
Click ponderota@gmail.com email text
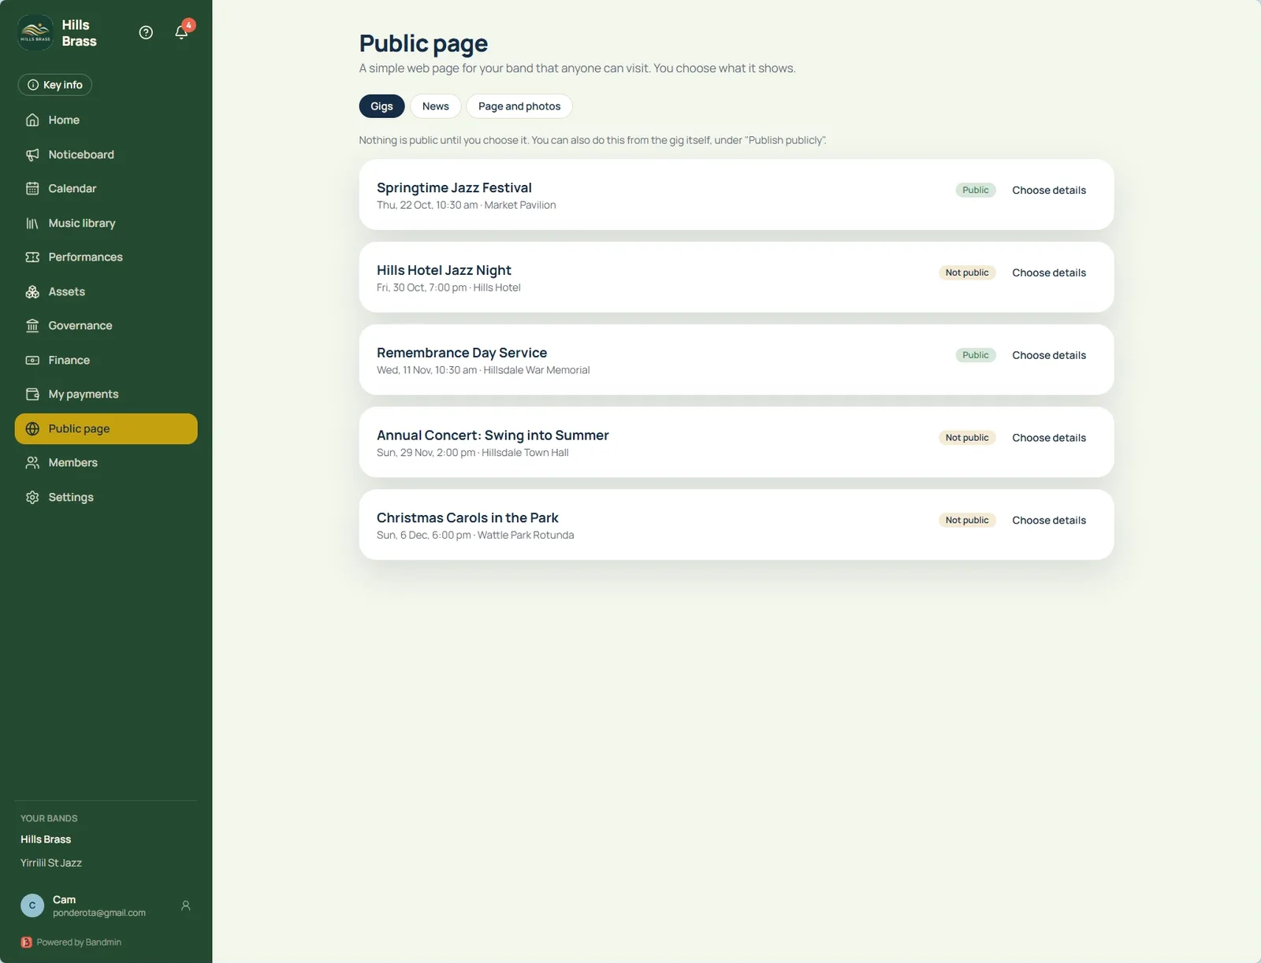(99, 913)
